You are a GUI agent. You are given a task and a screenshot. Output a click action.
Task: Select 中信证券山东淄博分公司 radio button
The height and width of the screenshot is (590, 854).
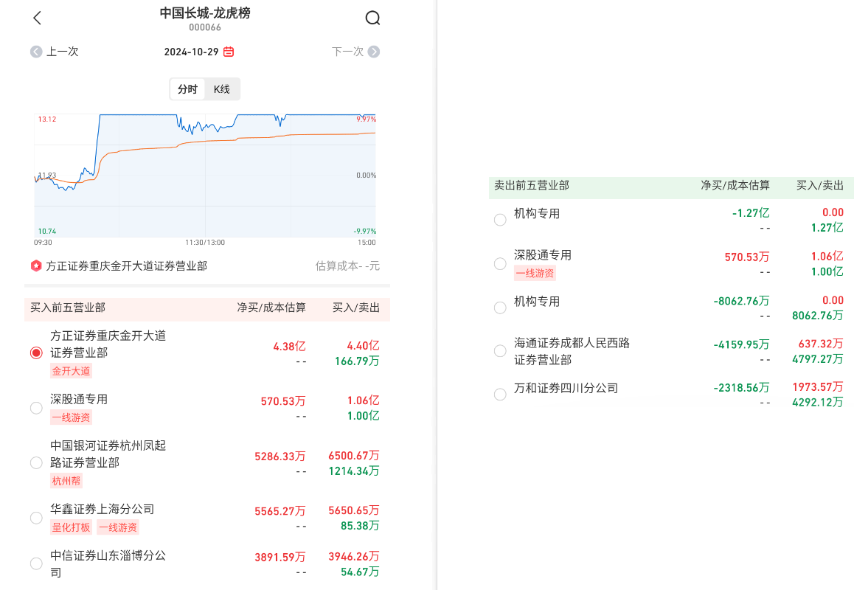36,564
